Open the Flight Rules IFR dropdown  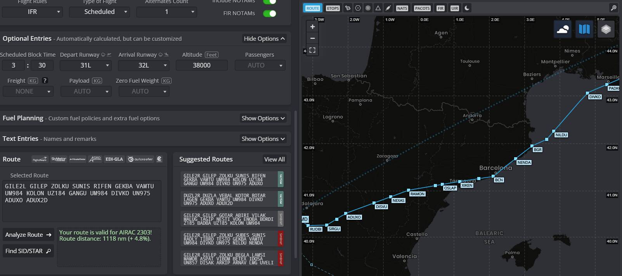[x=32, y=12]
